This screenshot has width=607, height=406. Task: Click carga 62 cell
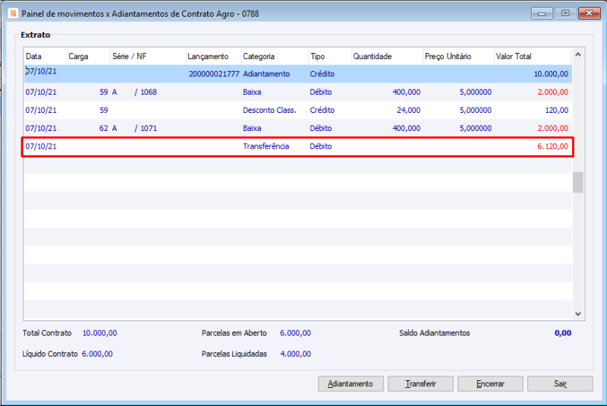(x=104, y=128)
